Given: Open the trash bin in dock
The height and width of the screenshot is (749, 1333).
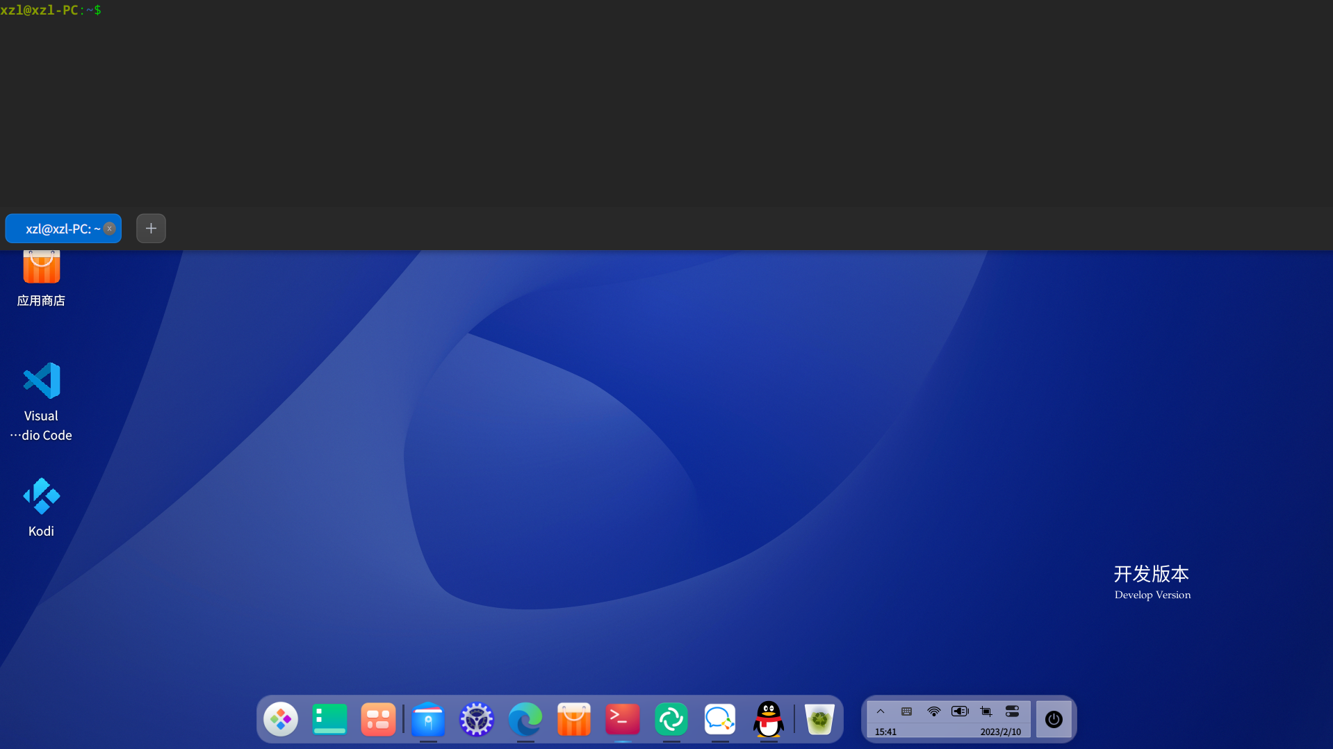Looking at the screenshot, I should 819,719.
